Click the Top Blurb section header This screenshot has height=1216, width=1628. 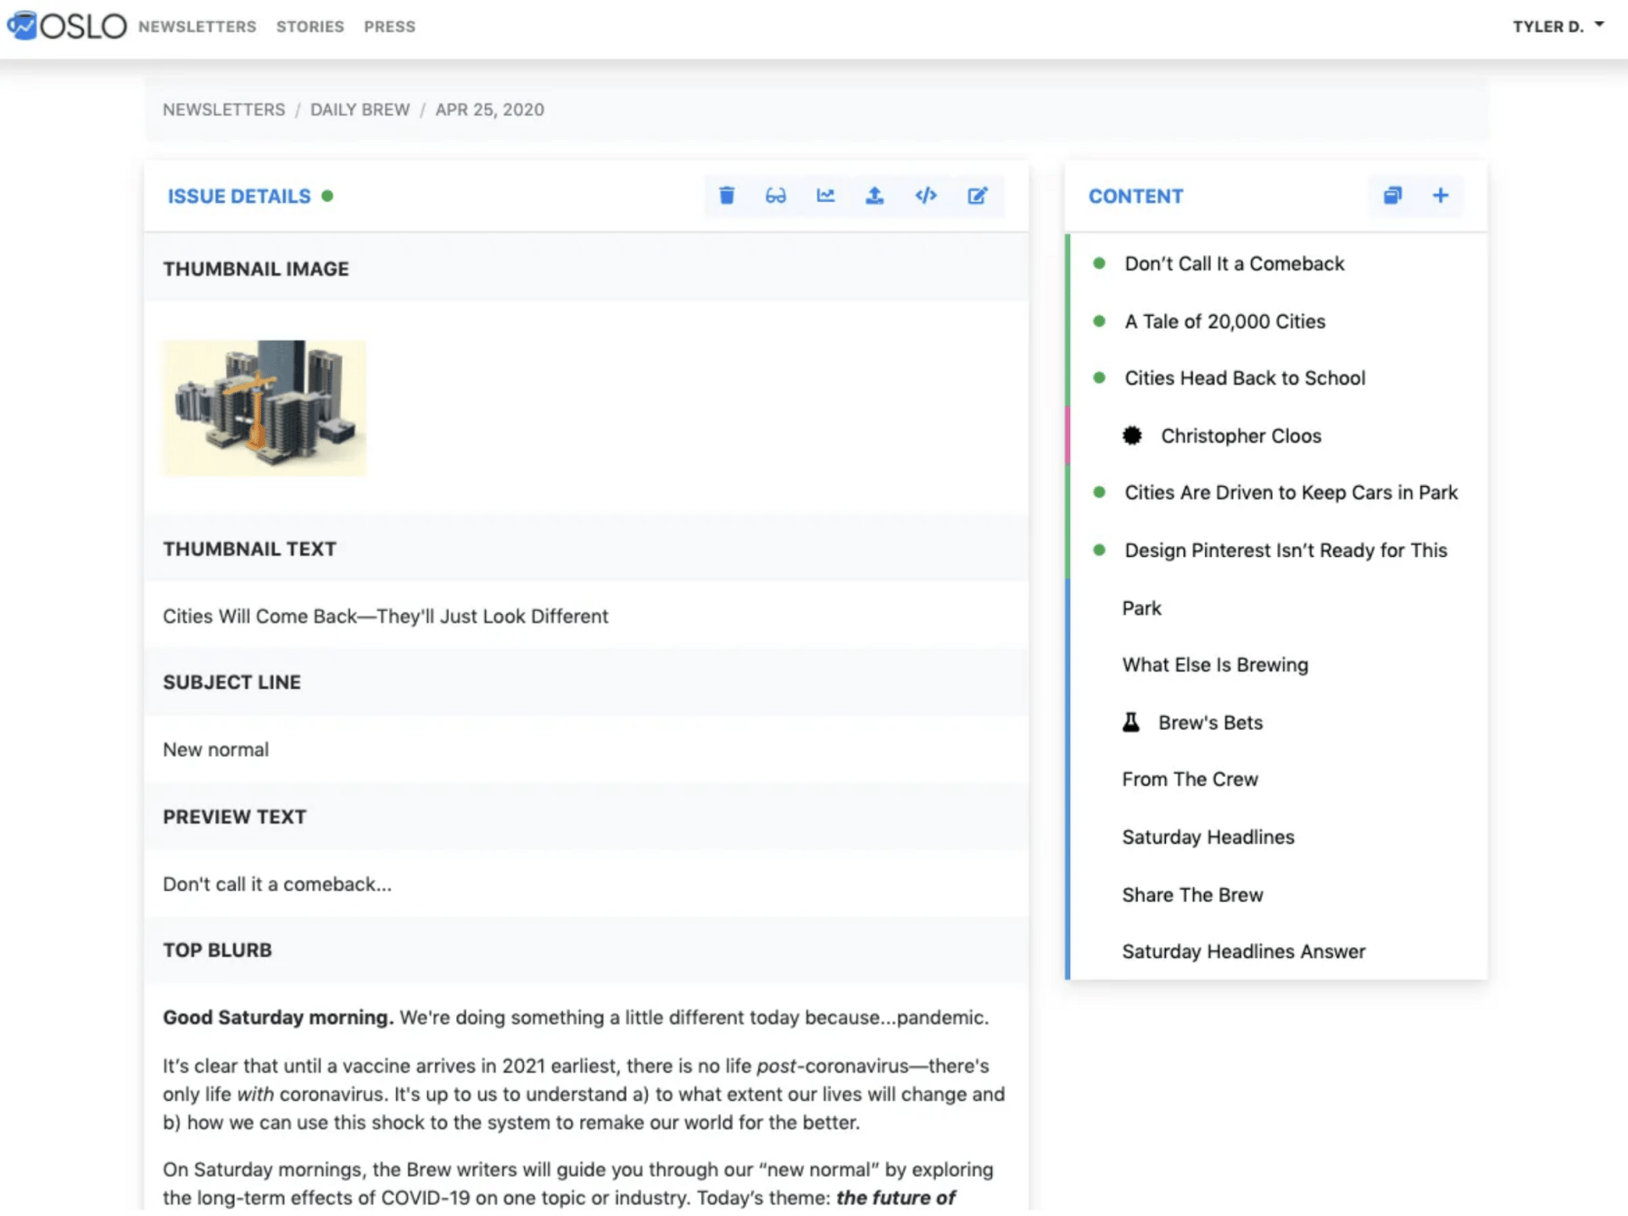(586, 950)
